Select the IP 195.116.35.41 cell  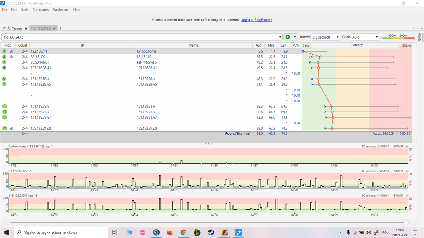click(41, 68)
